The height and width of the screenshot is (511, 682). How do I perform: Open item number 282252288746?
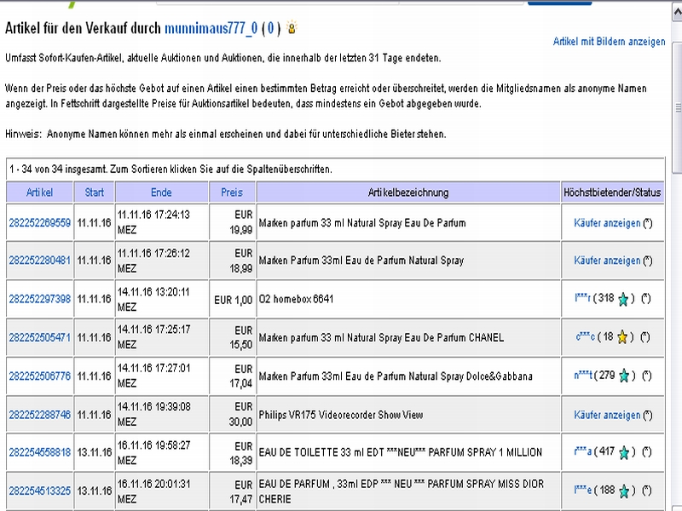pos(39,415)
